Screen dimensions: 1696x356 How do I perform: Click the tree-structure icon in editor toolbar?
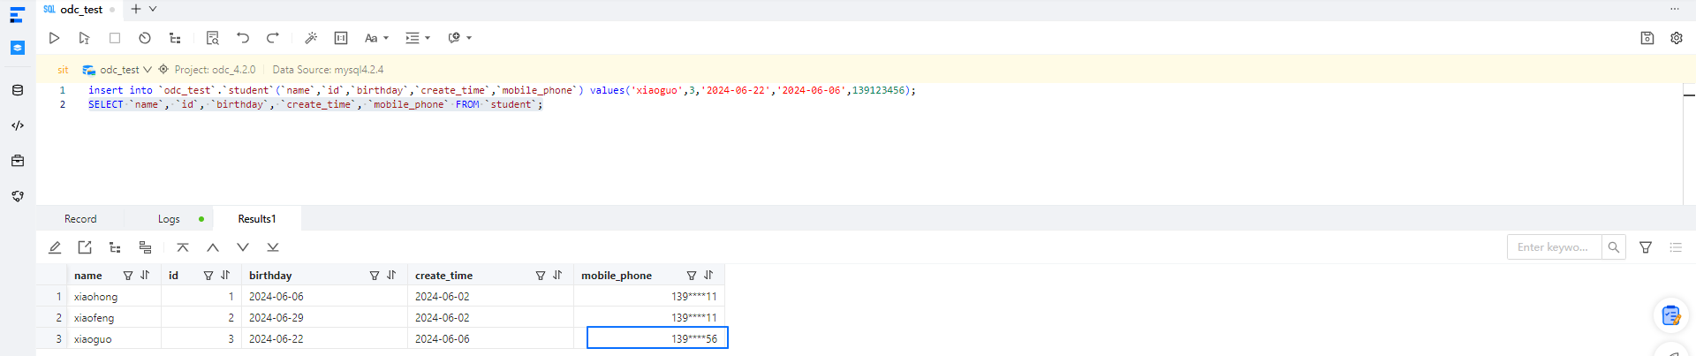(175, 38)
